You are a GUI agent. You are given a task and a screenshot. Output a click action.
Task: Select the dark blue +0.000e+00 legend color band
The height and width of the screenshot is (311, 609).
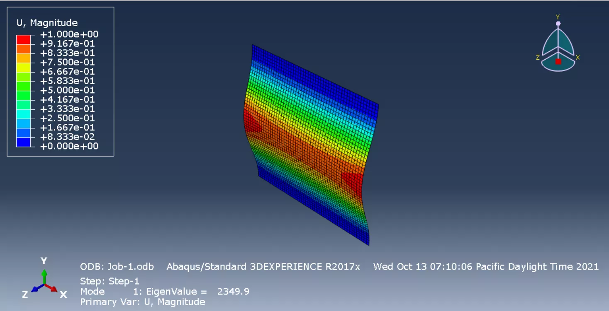23,142
